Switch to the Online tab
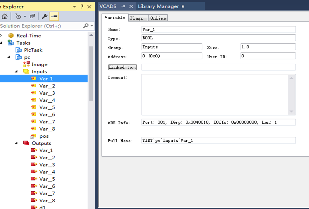The width and height of the screenshot is (309, 209). point(158,18)
